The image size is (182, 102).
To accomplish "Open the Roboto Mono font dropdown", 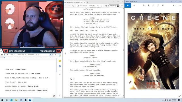I will click(x=32, y=55).
